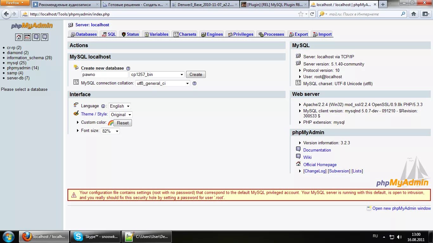Open the Font size dropdown showing 82%
Image resolution: width=433 pixels, height=243 pixels.
point(110,131)
